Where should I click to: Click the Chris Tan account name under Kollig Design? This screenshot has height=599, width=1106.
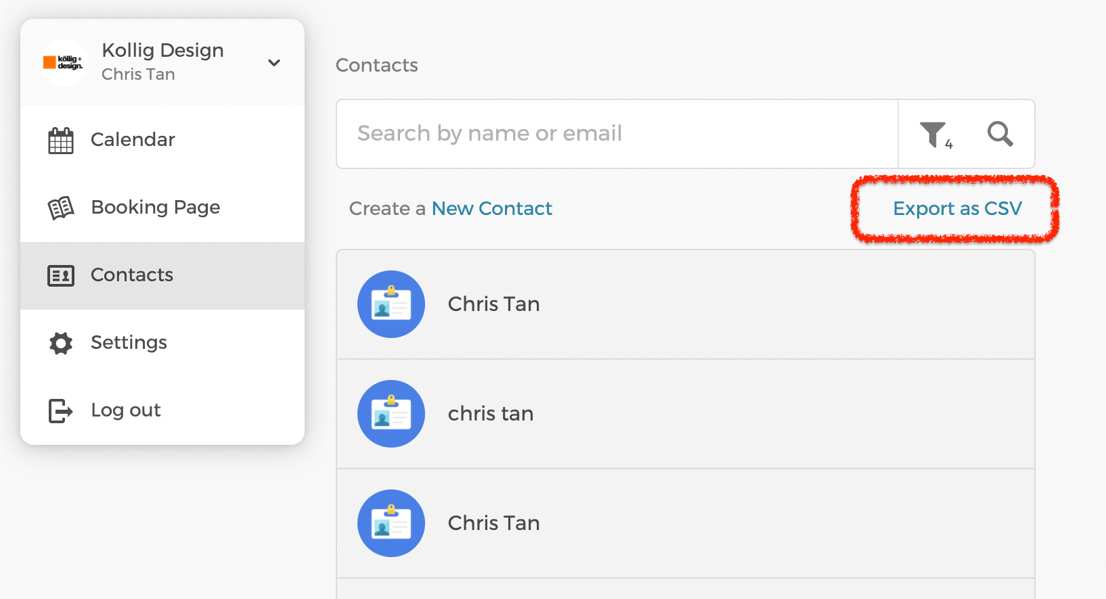(138, 74)
